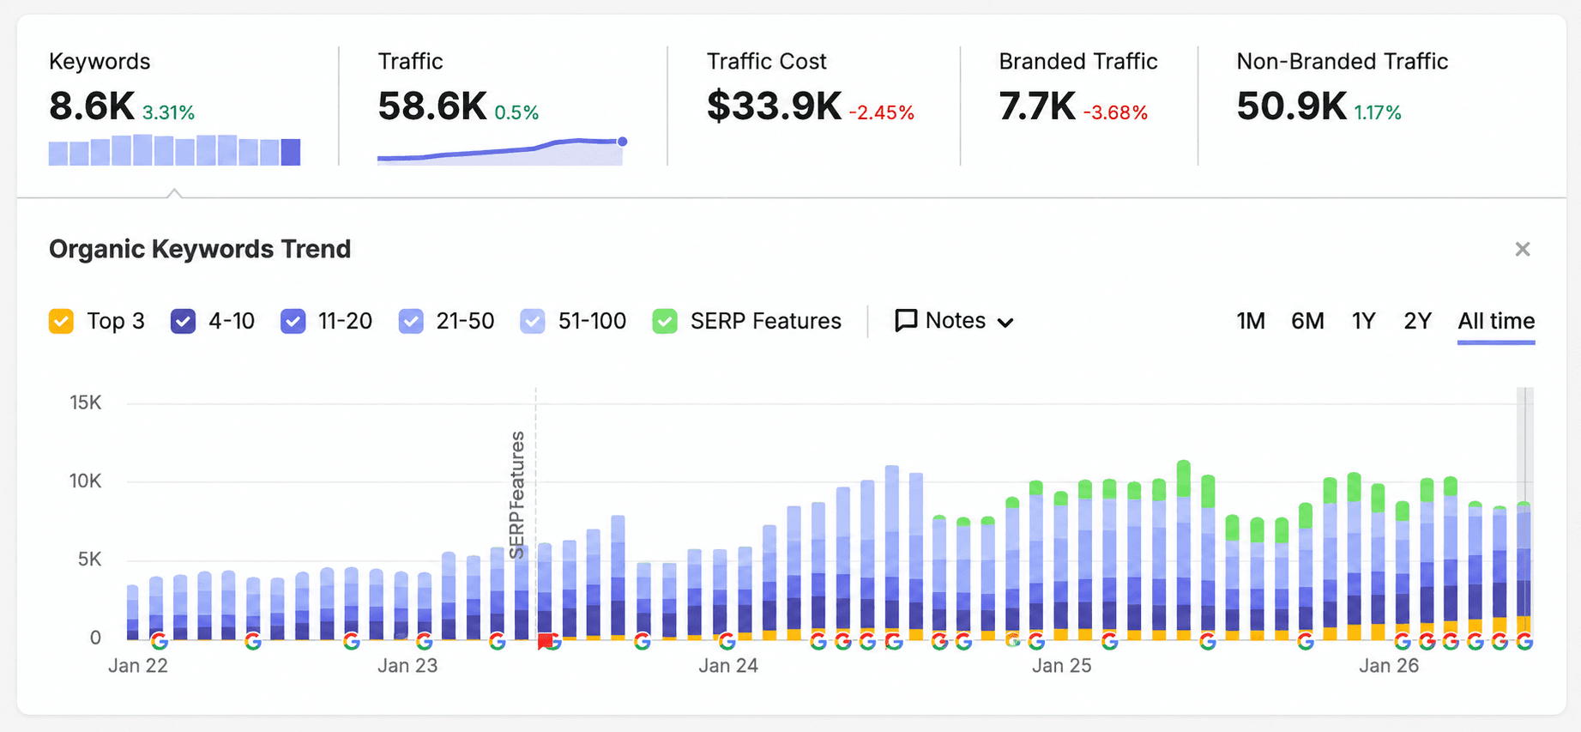Click the -3.68% branded traffic change

1115,112
